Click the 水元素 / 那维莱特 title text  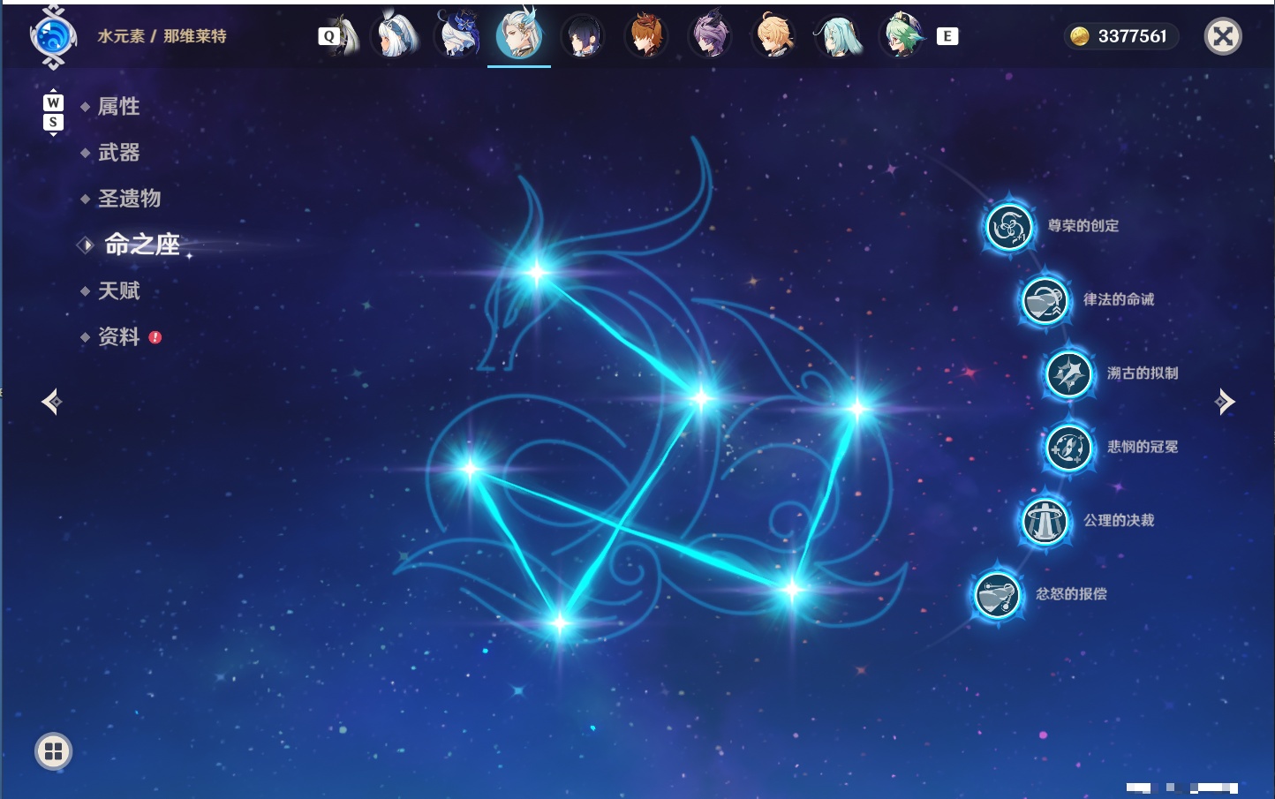(162, 36)
